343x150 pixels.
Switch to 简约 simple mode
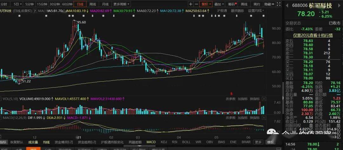click(x=257, y=4)
